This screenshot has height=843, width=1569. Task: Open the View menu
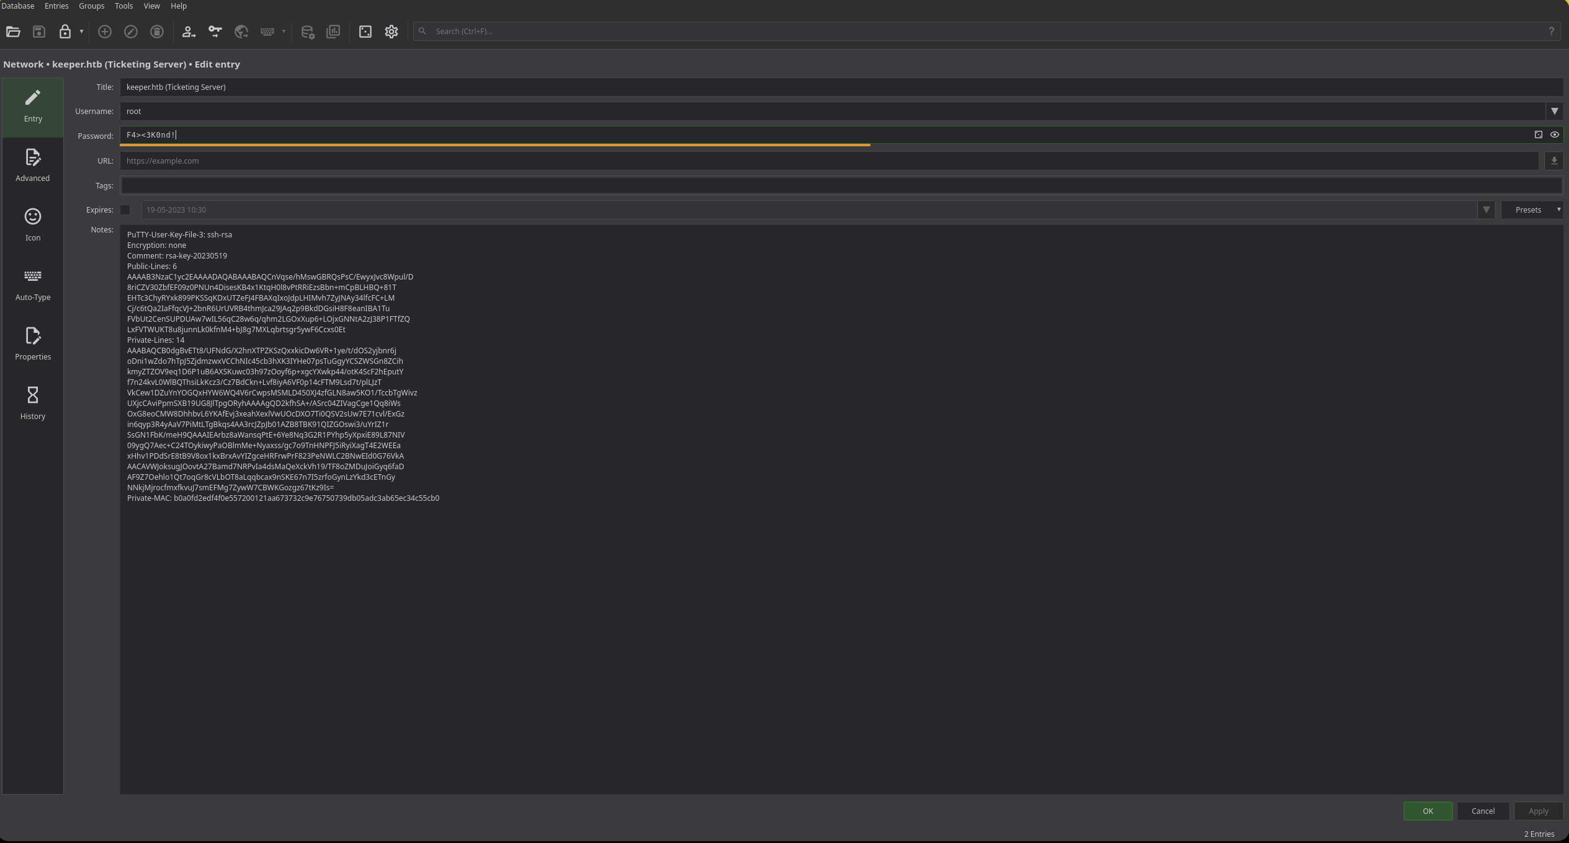pyautogui.click(x=151, y=6)
